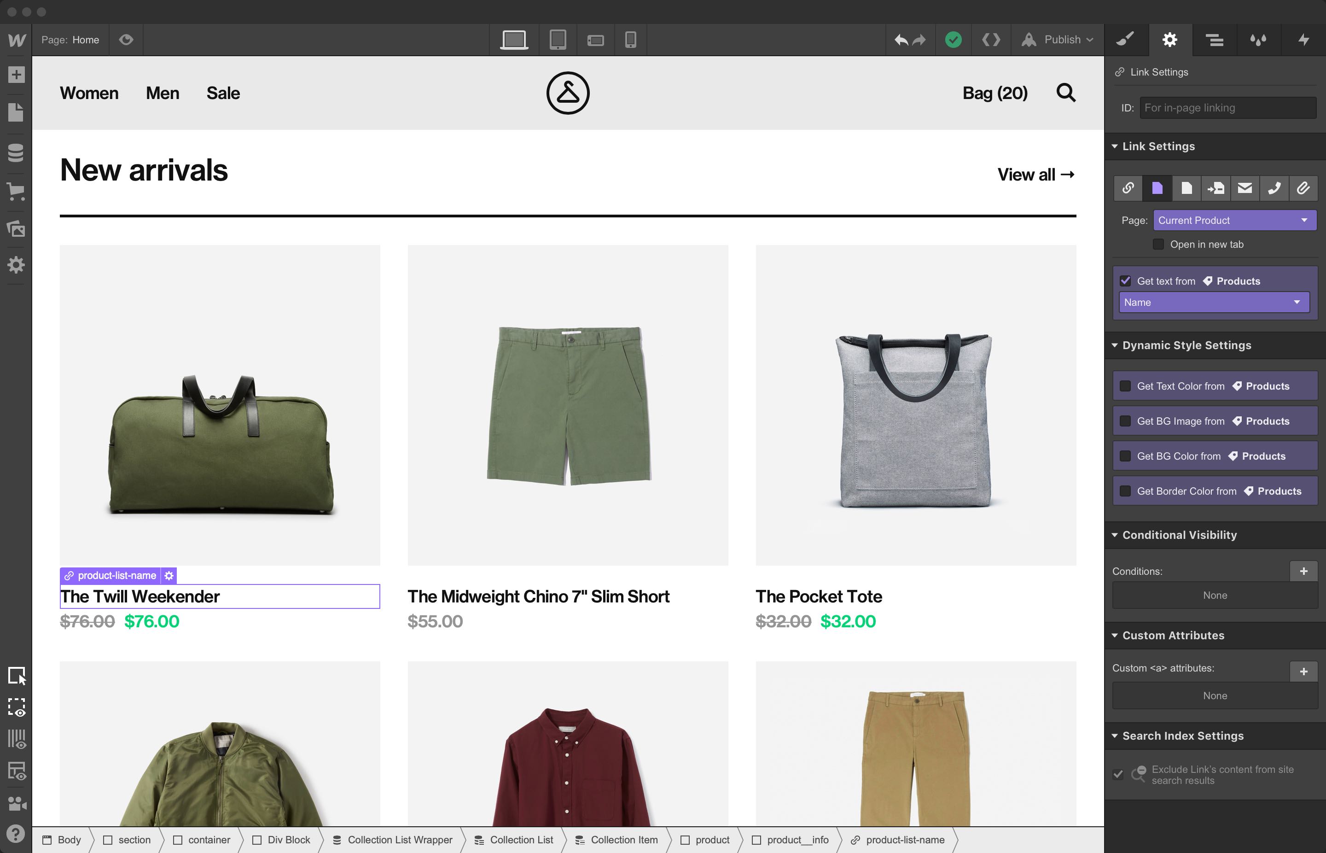Screen dimensions: 1326x853
Task: Enable Get BG Image from Products
Action: (x=1125, y=421)
